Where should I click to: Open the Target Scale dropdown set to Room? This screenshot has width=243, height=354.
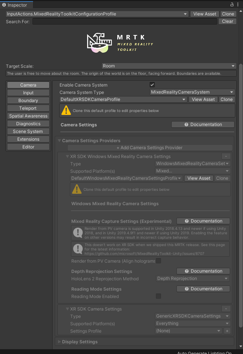coord(169,66)
